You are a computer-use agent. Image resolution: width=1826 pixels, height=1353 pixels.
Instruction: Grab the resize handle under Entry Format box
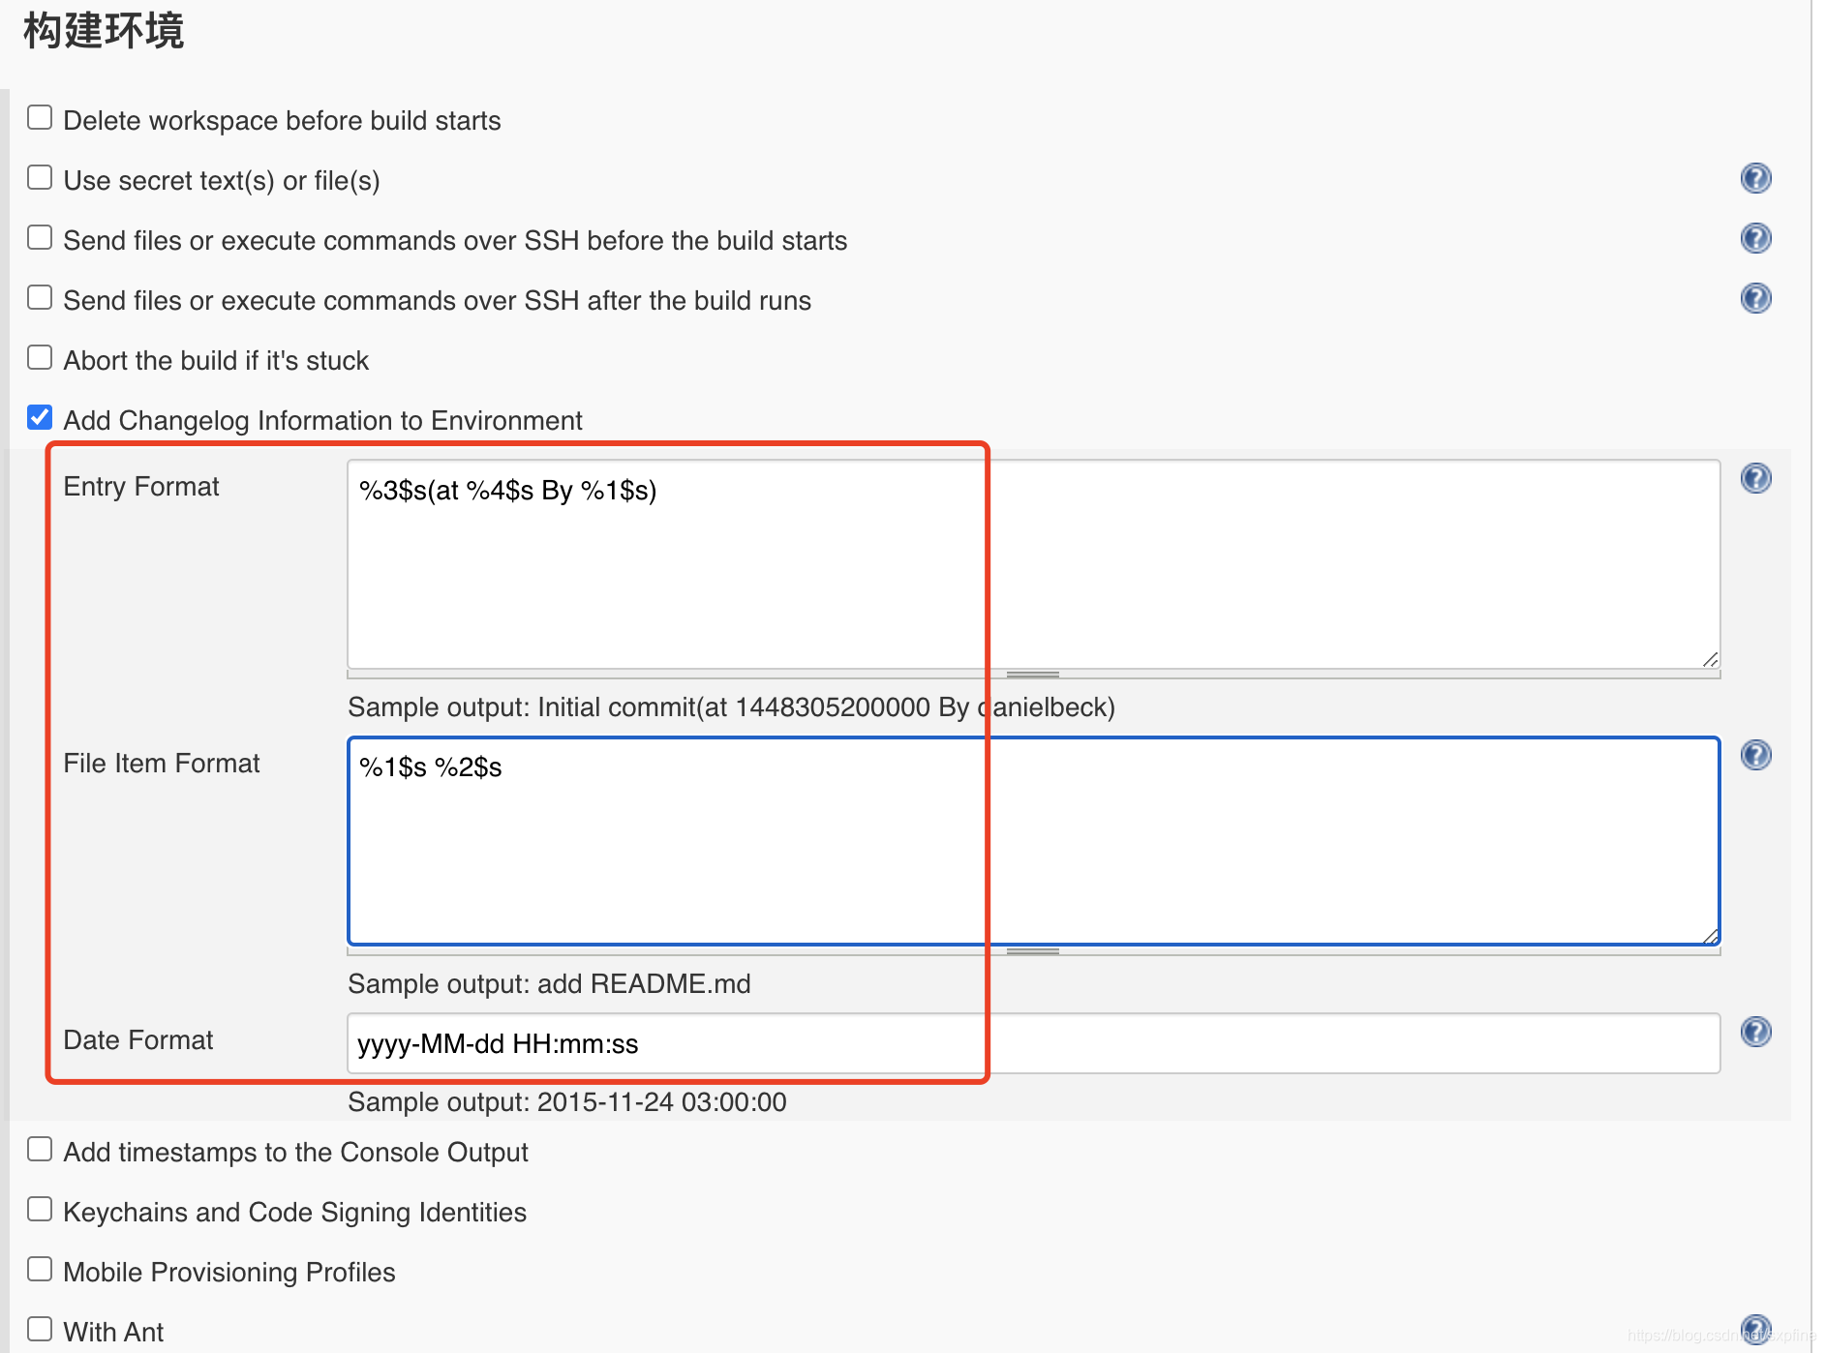coord(1033,674)
